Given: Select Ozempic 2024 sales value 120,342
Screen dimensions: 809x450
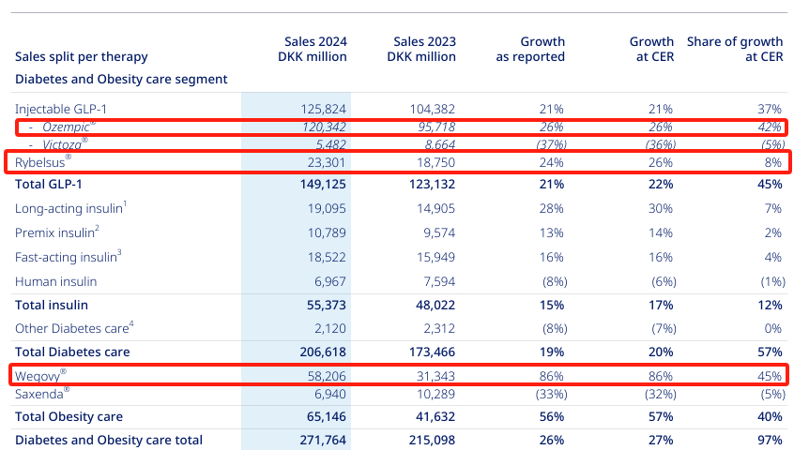Looking at the screenshot, I should (x=320, y=127).
